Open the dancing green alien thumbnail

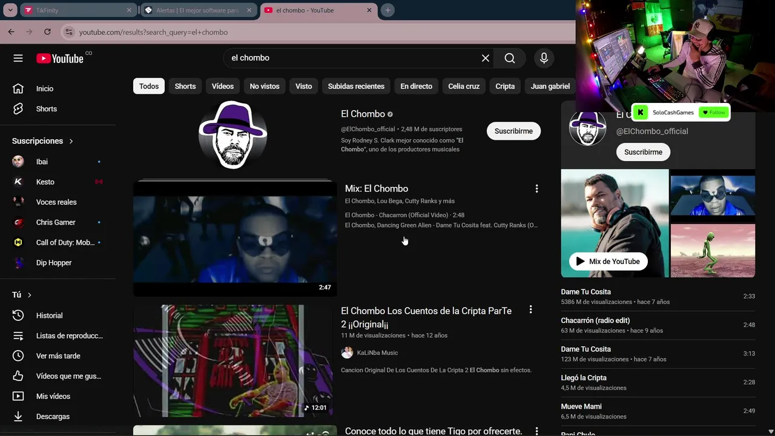(713, 251)
